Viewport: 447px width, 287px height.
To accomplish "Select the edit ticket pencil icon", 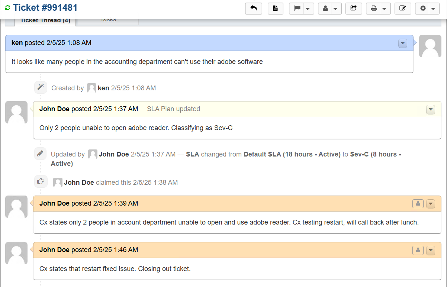I will (403, 8).
